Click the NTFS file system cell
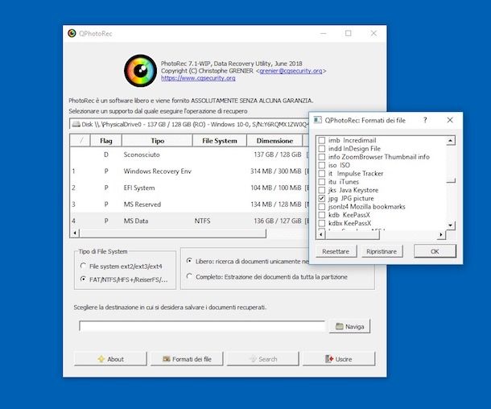Viewport: 491px width, 409px height. (x=202, y=221)
